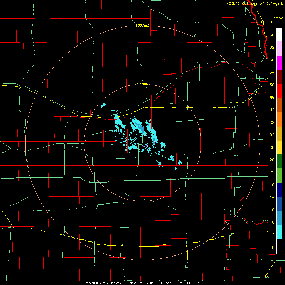The width and height of the screenshot is (285, 285).
Task: Select the dark green legend swatch
Action: (x=280, y=161)
